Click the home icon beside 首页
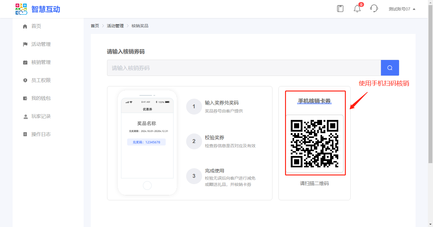433x227 pixels. [25, 26]
